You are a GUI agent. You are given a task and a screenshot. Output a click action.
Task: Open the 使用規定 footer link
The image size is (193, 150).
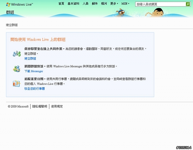click(x=57, y=107)
